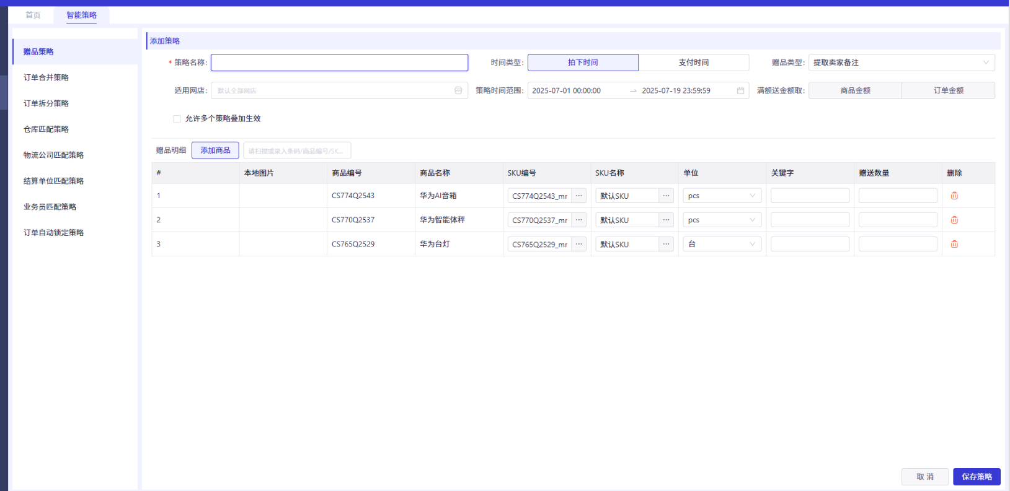Enable 允许多个策略叠加生效 checkbox
The width and height of the screenshot is (1010, 491).
177,119
